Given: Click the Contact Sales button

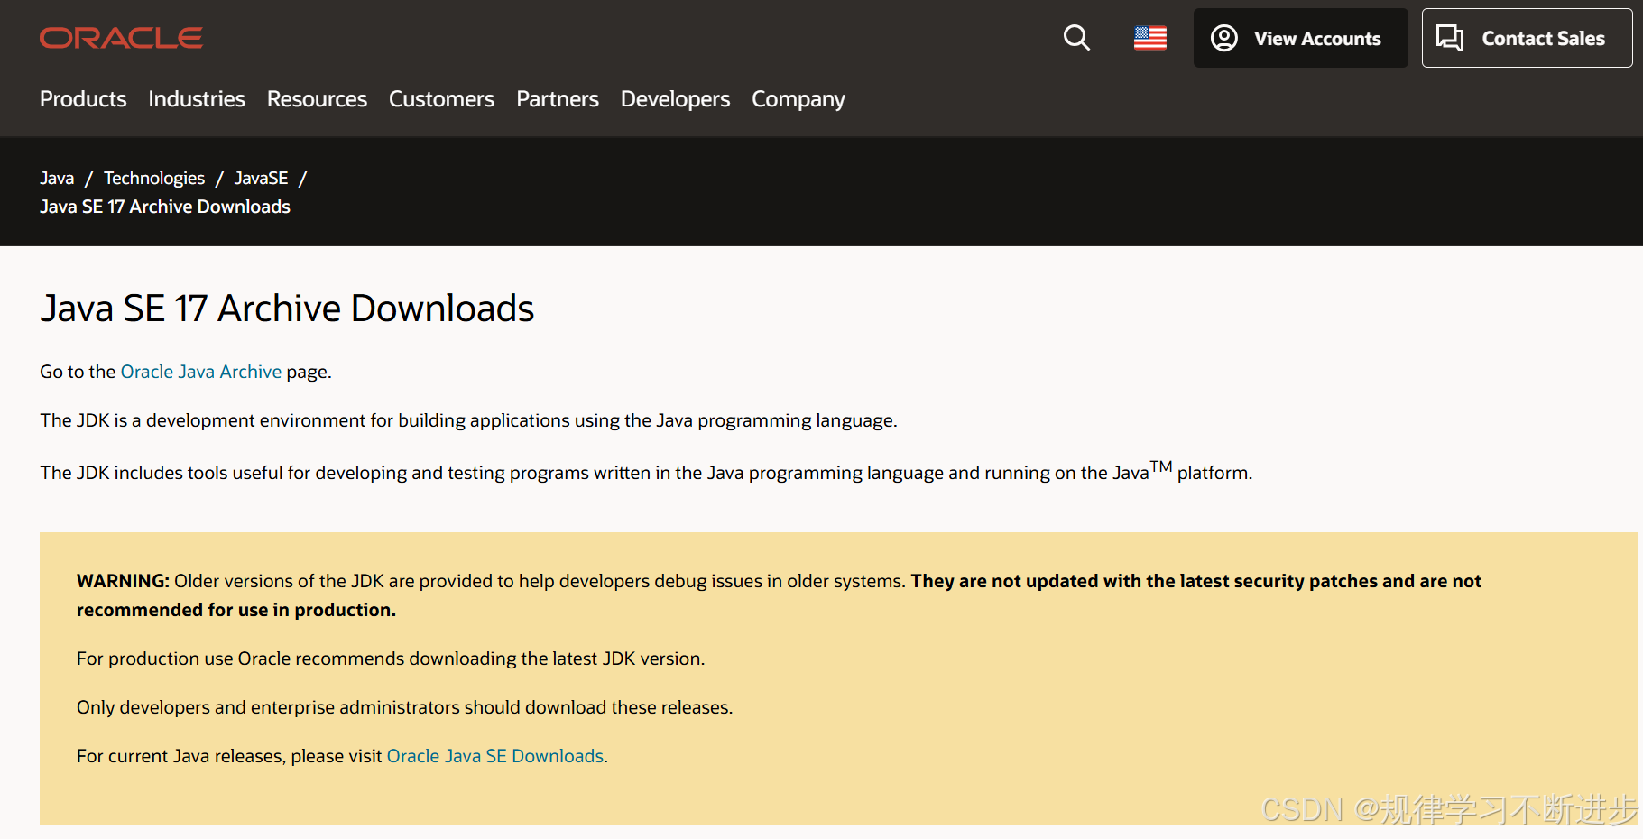Looking at the screenshot, I should point(1527,38).
